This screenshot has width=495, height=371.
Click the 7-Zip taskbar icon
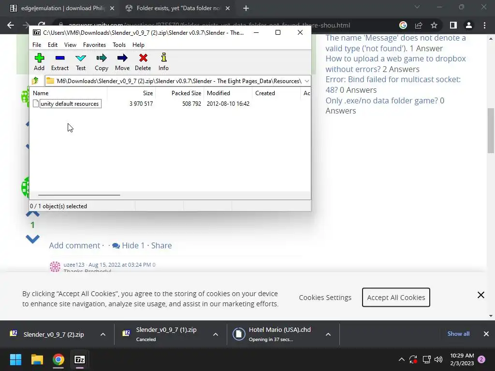click(x=80, y=359)
